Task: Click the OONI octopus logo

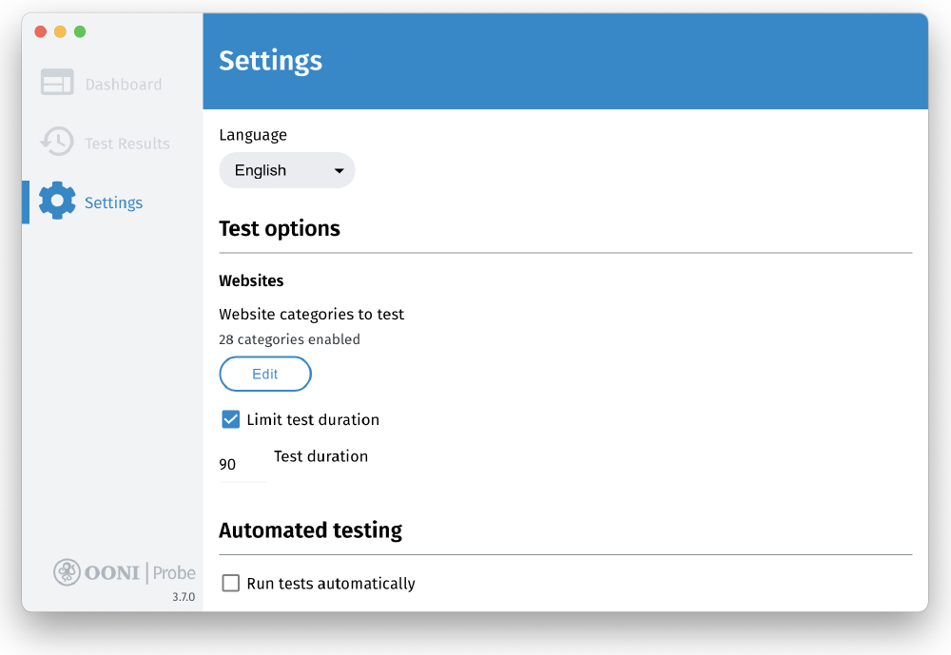Action: [67, 572]
